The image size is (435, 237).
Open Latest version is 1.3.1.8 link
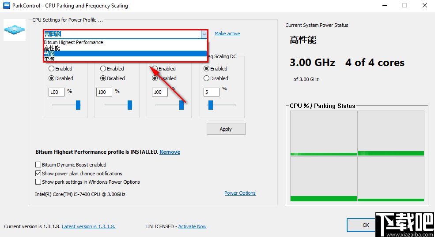[88, 226]
